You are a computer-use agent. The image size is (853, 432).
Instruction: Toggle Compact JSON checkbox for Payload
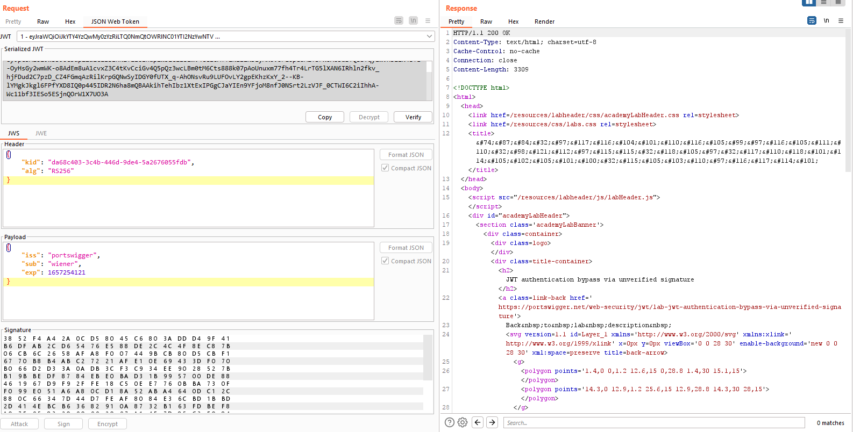coord(385,261)
